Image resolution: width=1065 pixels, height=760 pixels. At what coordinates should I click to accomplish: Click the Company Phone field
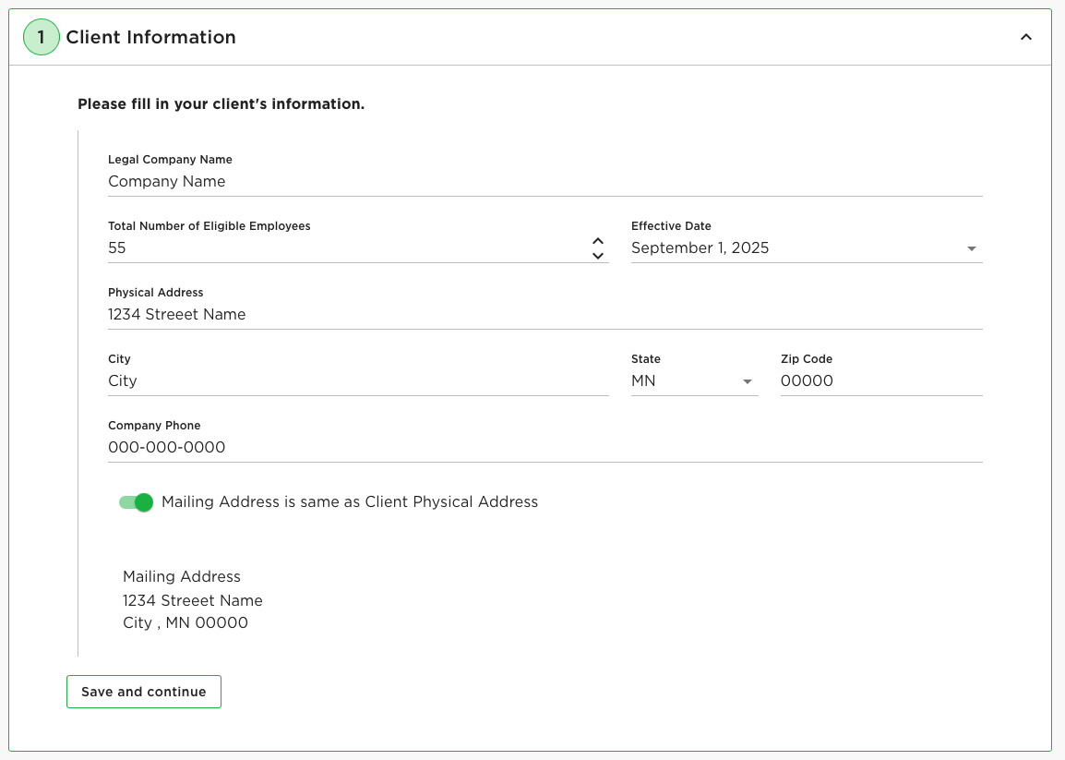(x=544, y=448)
